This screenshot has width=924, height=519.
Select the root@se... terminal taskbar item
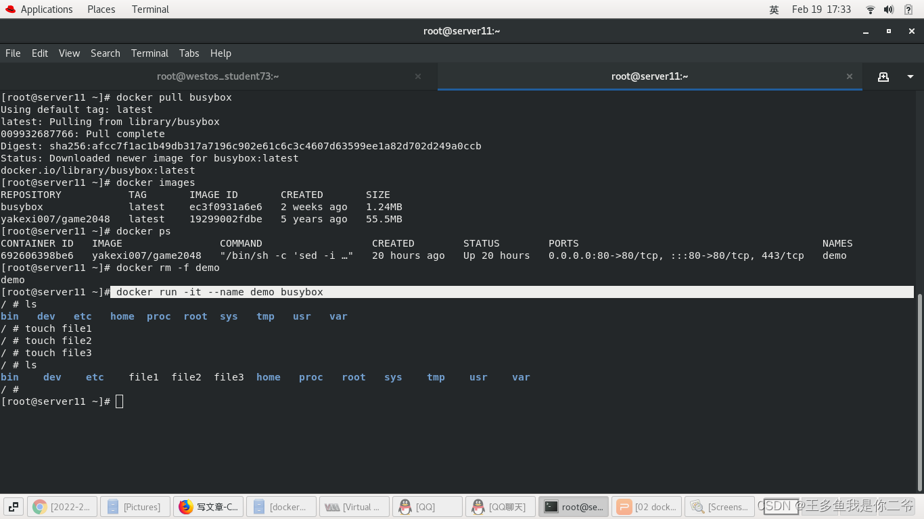coord(574,507)
